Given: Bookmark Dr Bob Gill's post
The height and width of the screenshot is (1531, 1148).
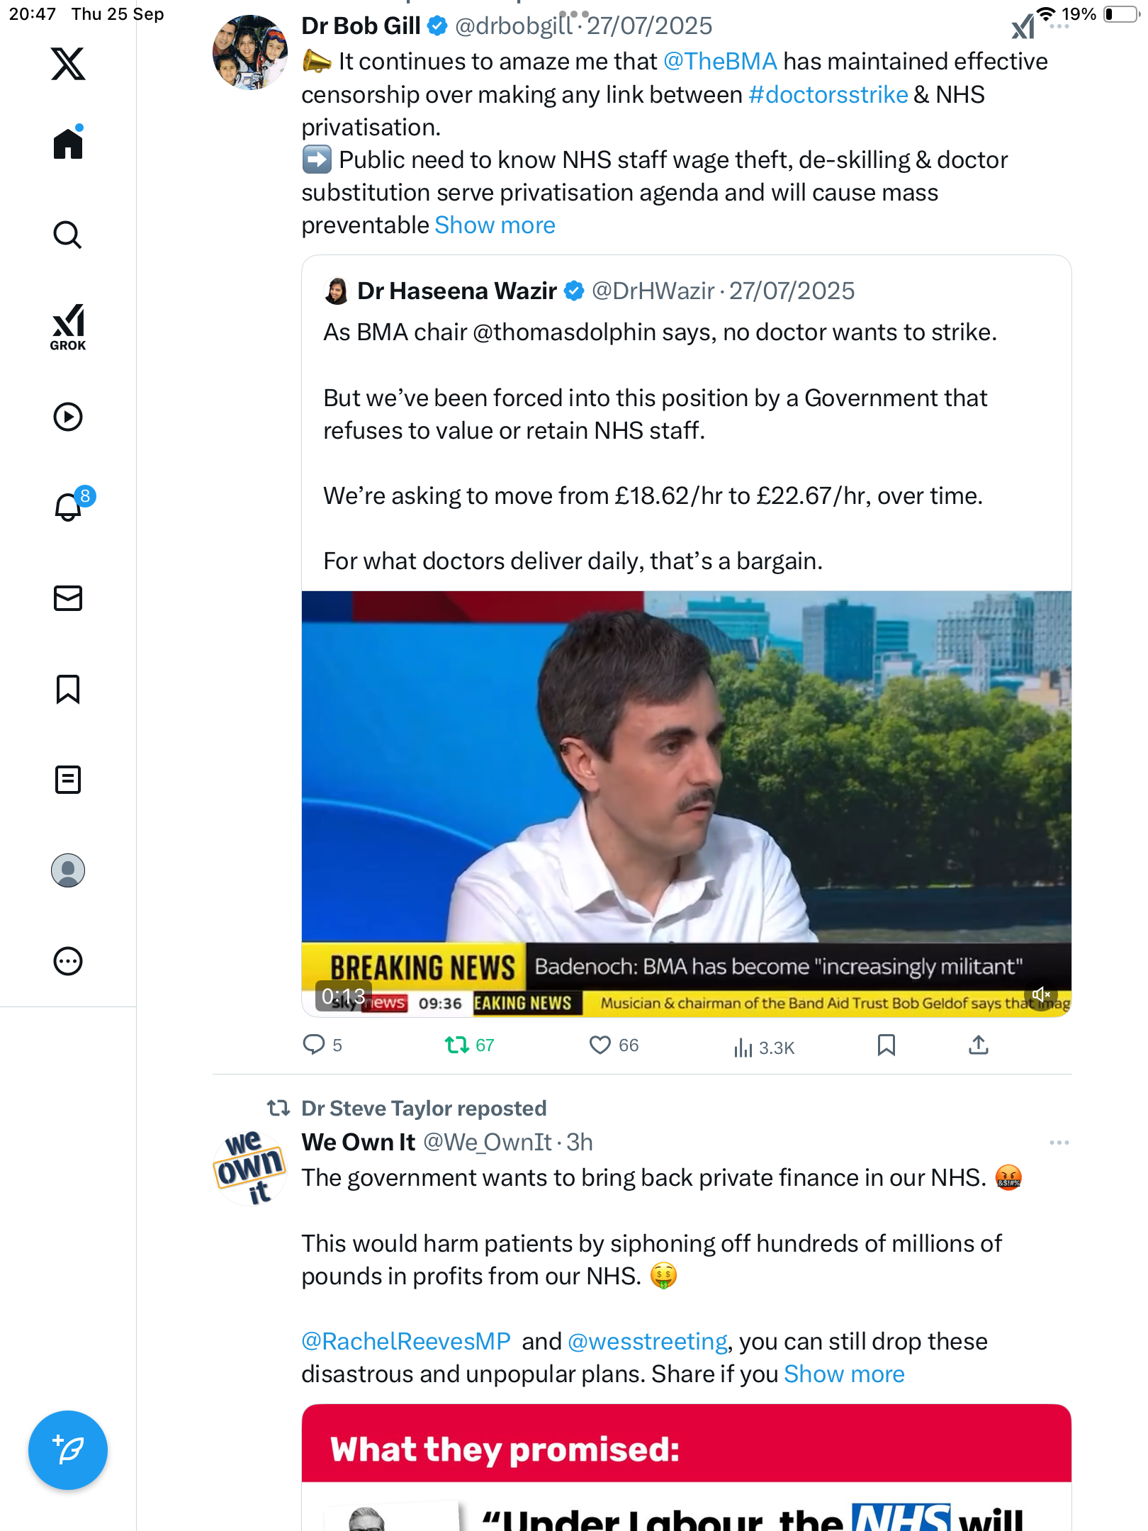Looking at the screenshot, I should 886,1045.
